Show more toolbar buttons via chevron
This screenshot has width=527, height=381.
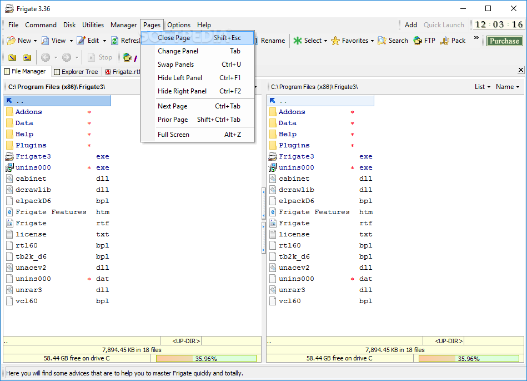click(x=476, y=38)
